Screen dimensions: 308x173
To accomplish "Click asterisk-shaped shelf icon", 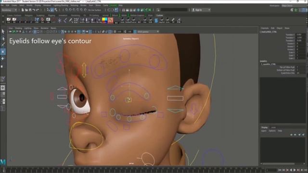I will [x=60, y=20].
